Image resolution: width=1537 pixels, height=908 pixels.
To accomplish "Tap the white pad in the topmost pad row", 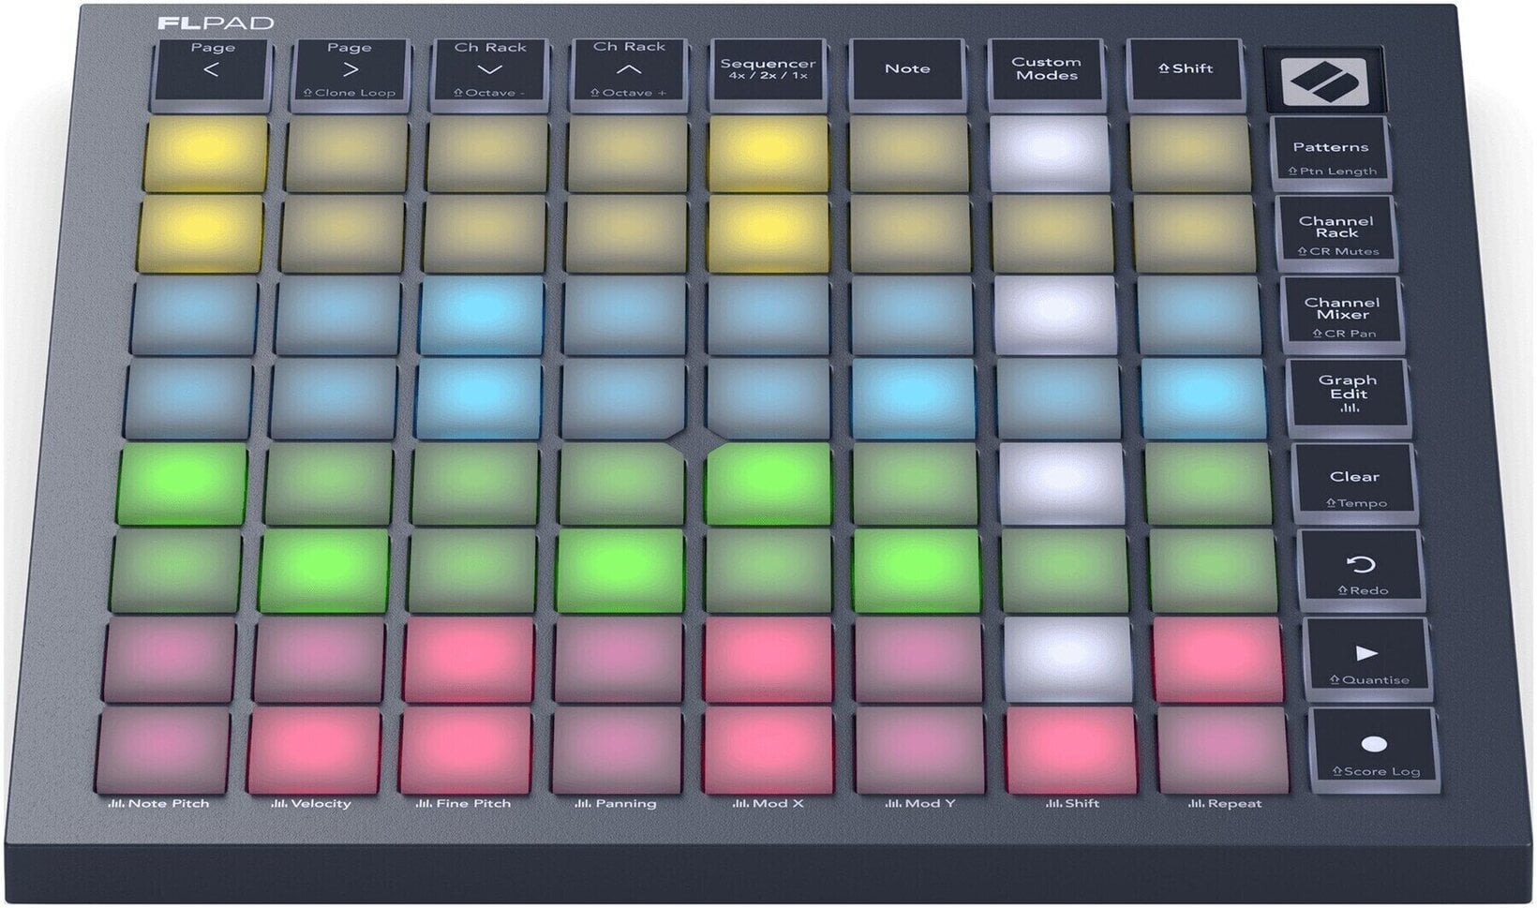I will [1049, 153].
